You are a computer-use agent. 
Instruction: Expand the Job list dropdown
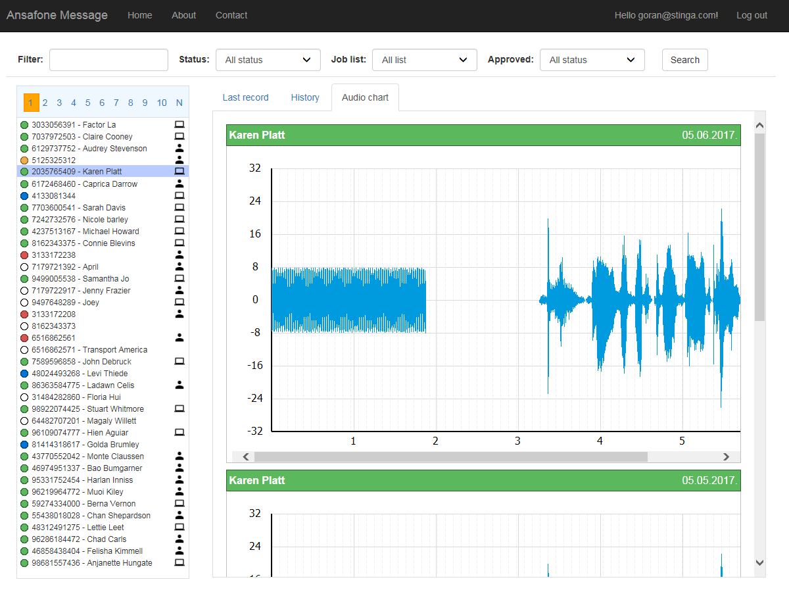point(424,60)
